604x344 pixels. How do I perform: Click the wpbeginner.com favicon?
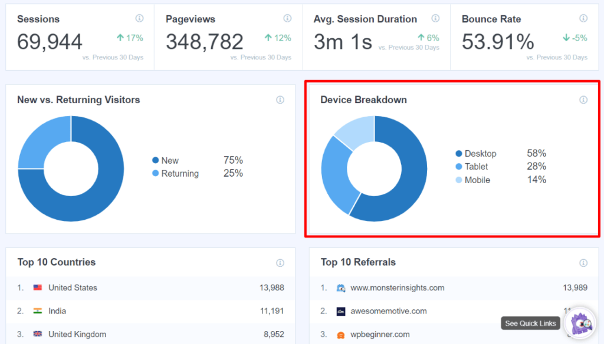[340, 335]
